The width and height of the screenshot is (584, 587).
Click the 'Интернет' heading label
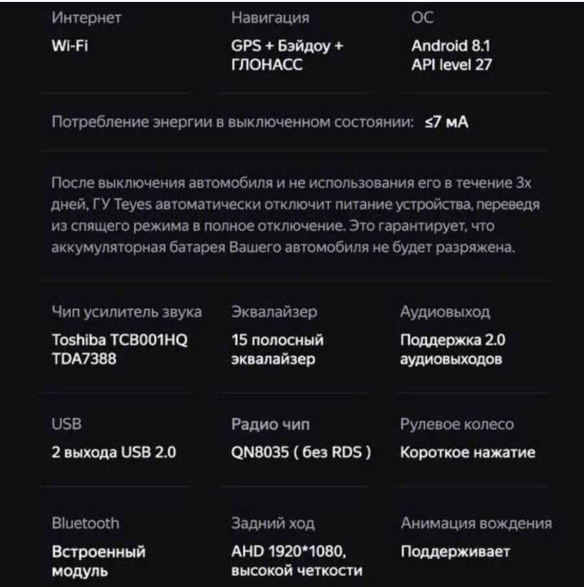click(86, 18)
